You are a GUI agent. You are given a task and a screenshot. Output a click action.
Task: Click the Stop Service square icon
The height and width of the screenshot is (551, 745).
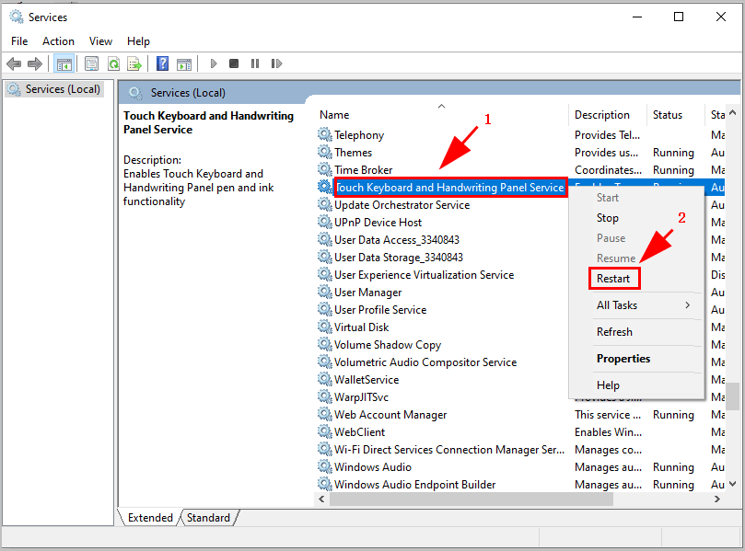[234, 63]
